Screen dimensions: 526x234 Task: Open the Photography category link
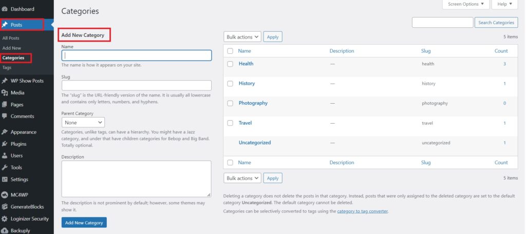(253, 103)
